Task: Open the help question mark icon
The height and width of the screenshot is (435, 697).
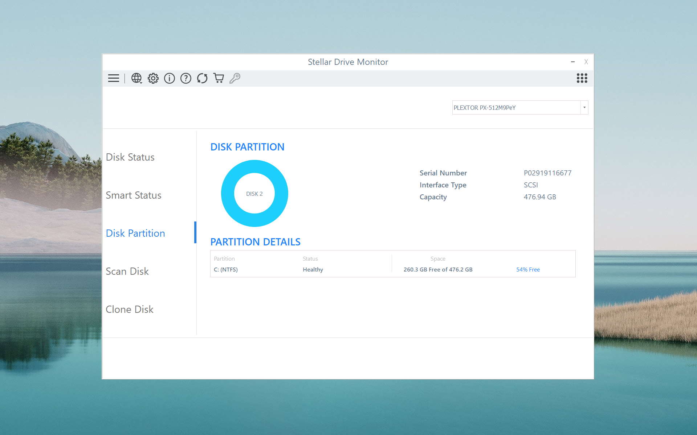Action: click(x=186, y=78)
